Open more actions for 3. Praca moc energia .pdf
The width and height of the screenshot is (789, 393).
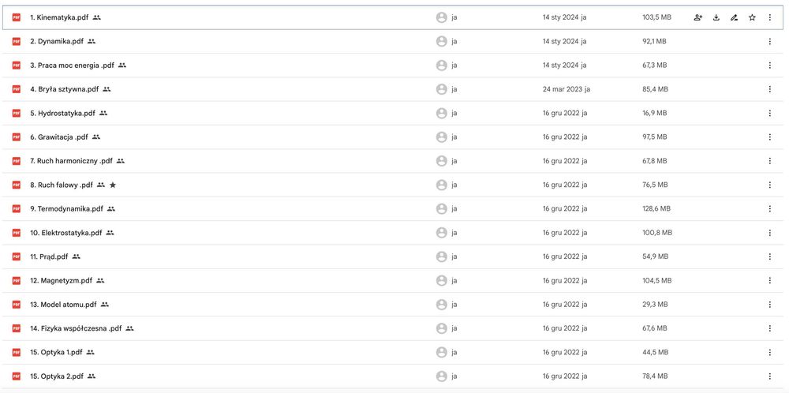770,65
